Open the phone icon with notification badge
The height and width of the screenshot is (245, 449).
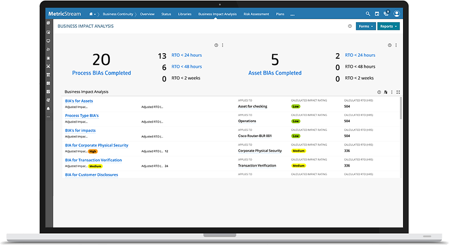(386, 13)
